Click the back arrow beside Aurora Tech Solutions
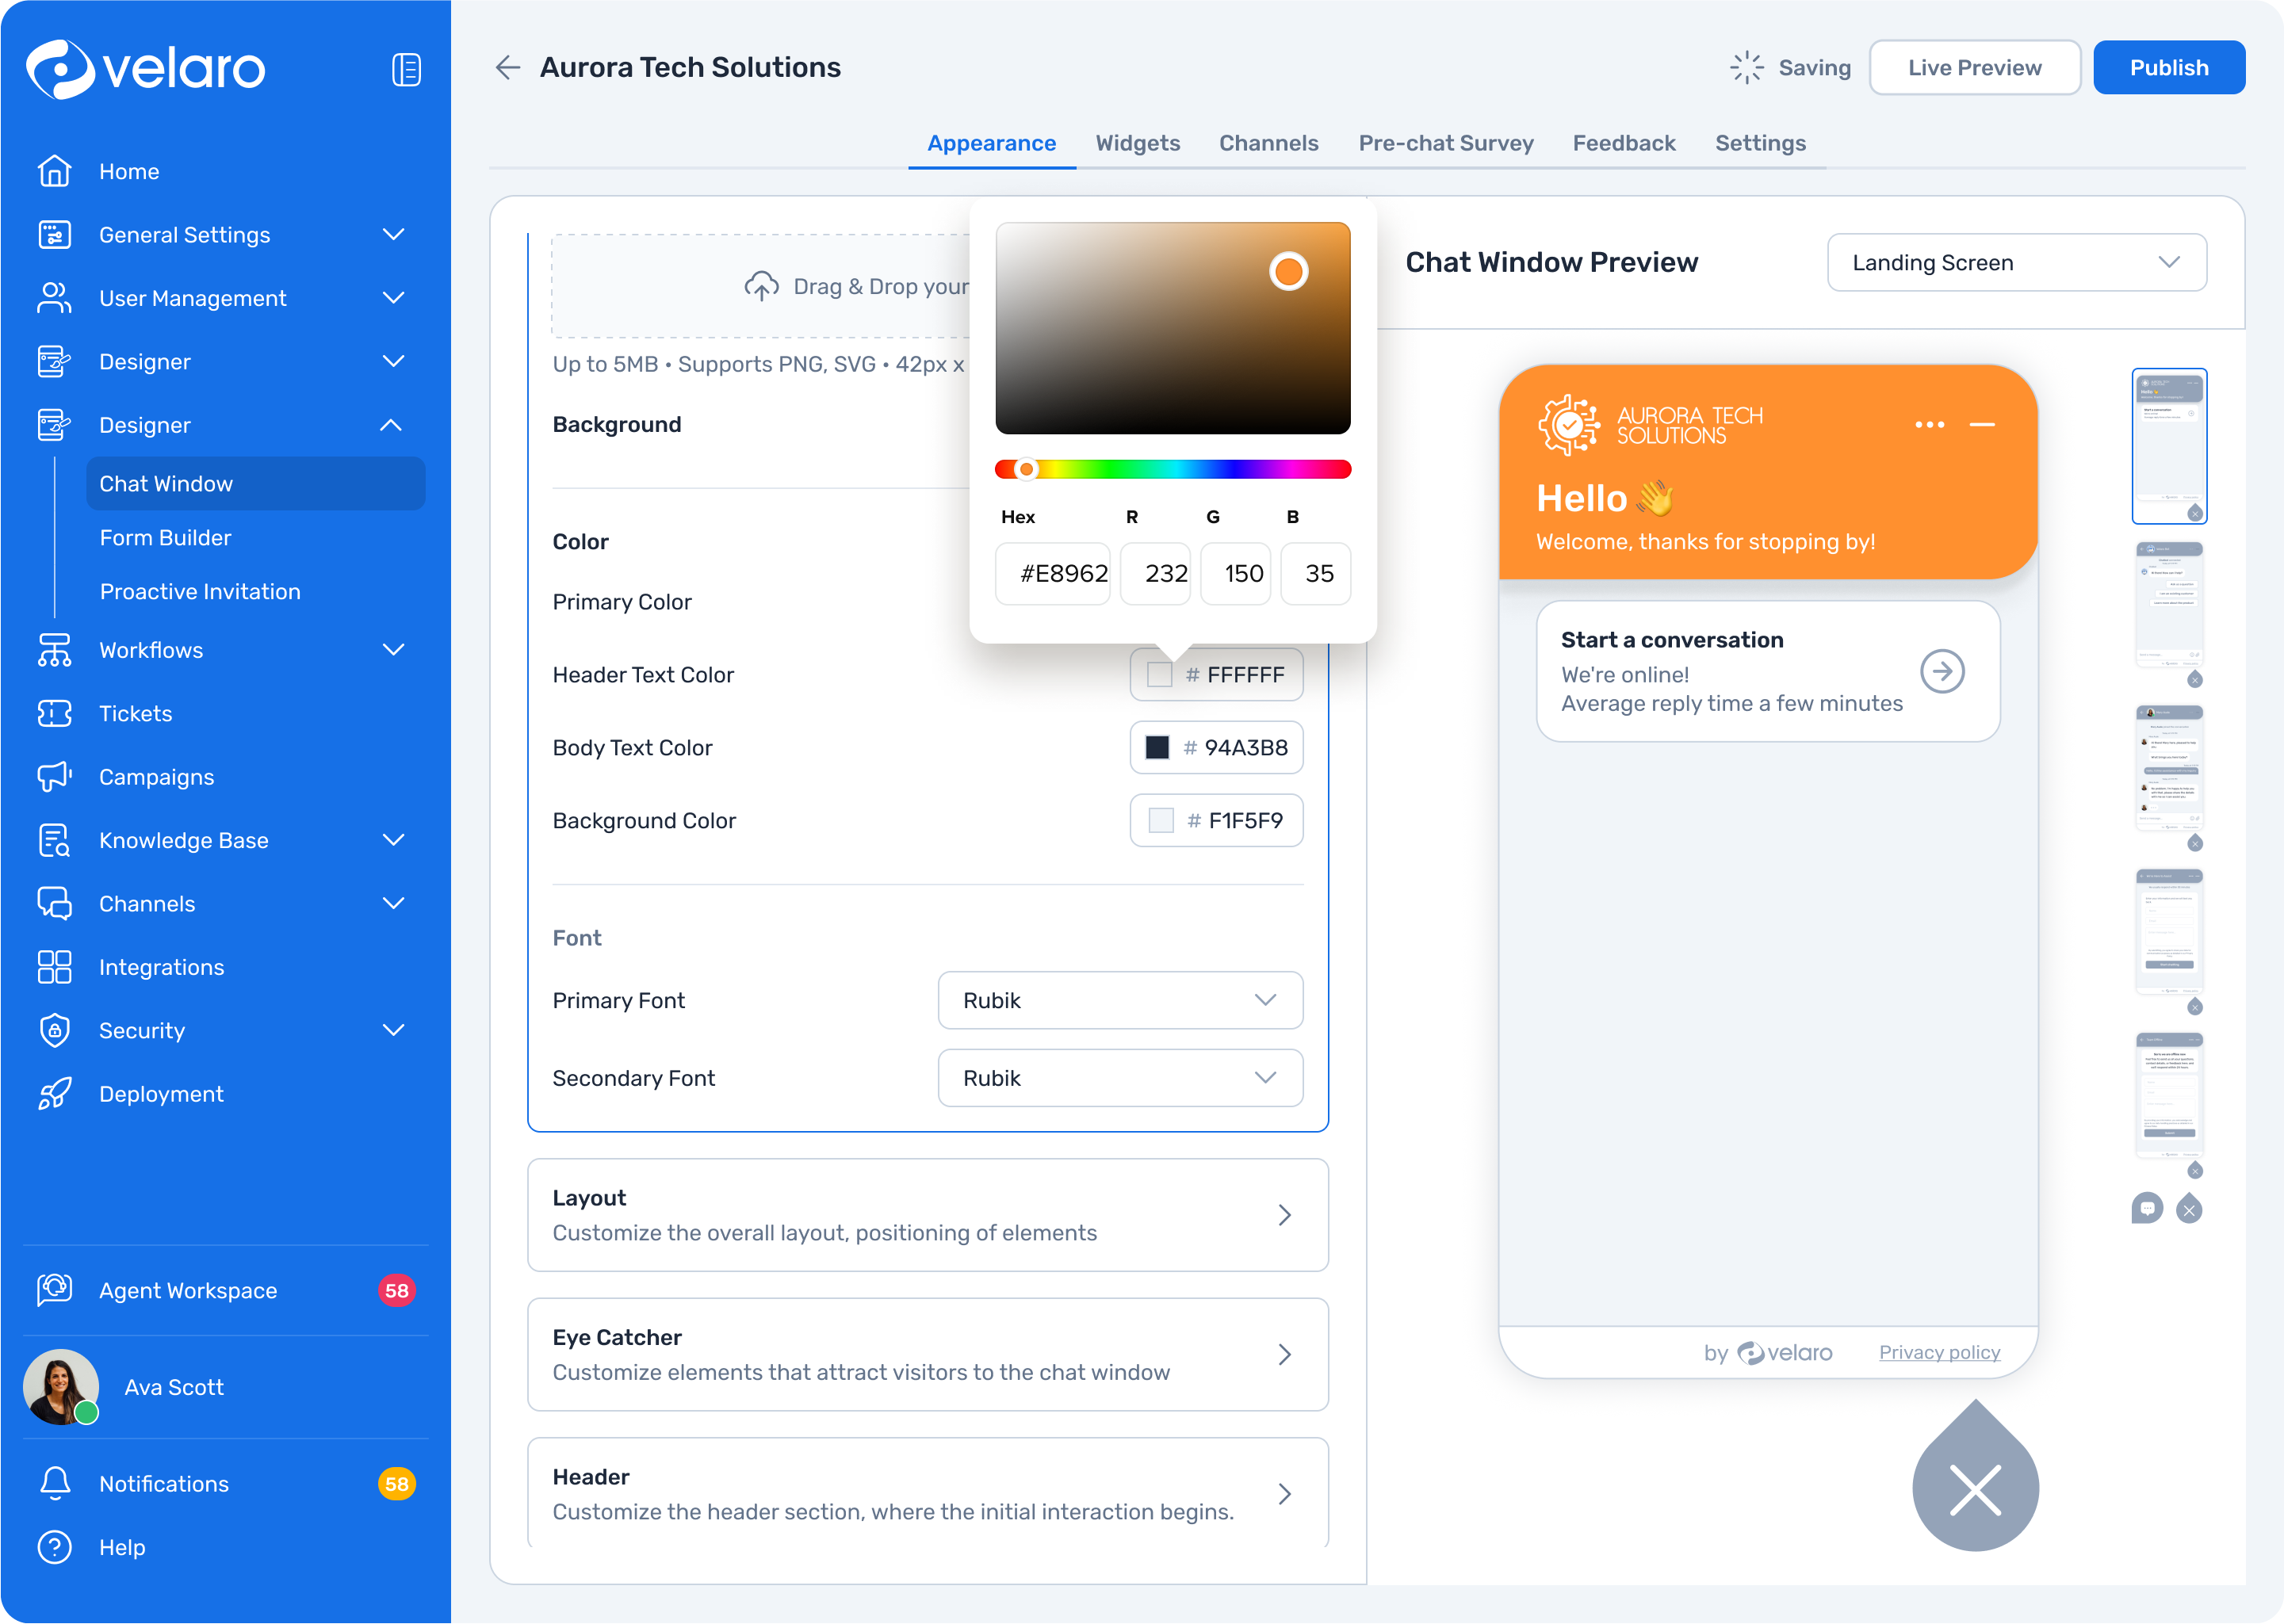Image resolution: width=2284 pixels, height=1624 pixels. [x=508, y=67]
